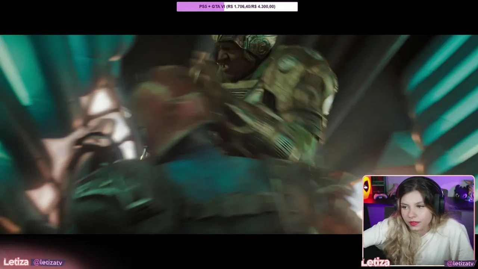Click the PS5 + GTA VI donation goal bar

point(237,6)
